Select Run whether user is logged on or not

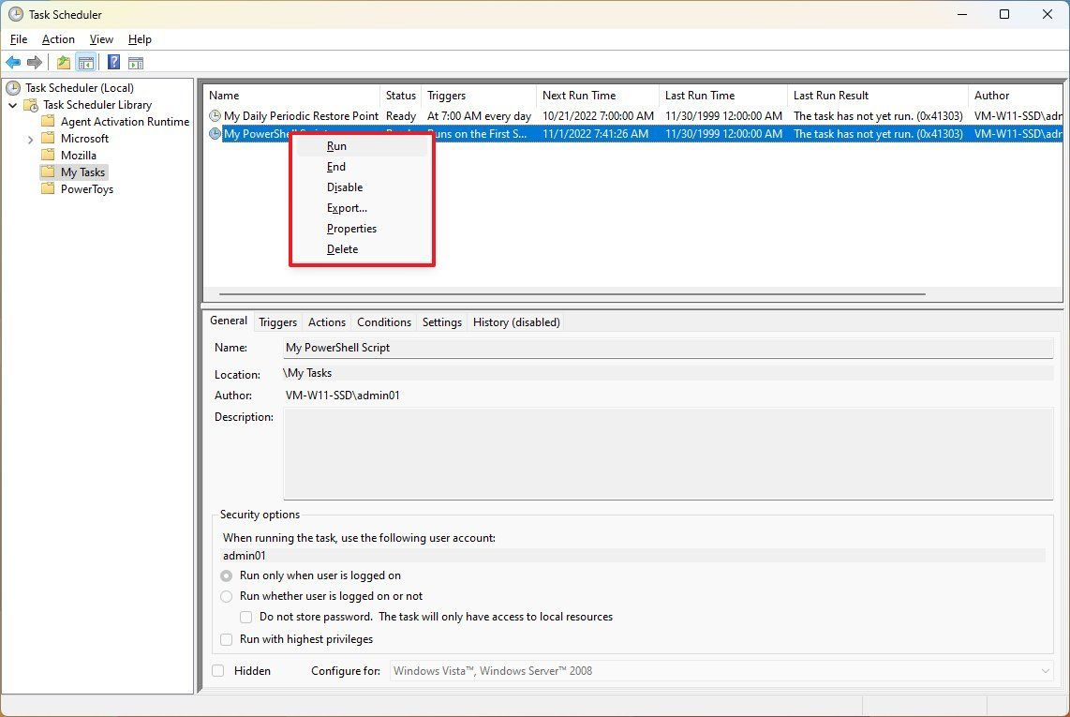[226, 596]
